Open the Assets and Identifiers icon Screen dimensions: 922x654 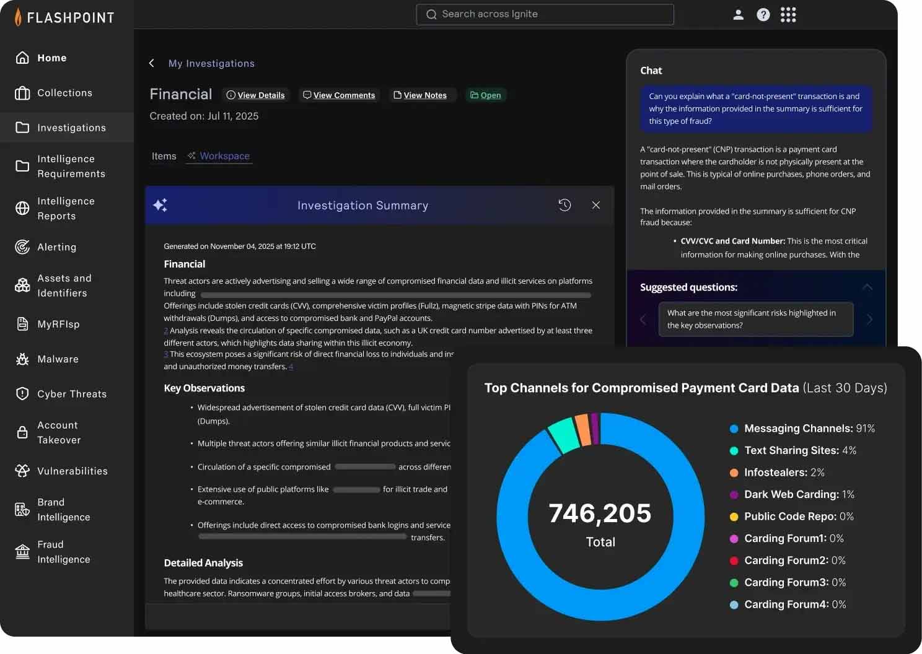[22, 286]
